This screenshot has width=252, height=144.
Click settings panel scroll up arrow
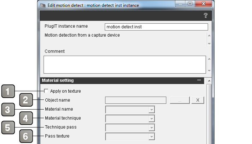(x=209, y=81)
